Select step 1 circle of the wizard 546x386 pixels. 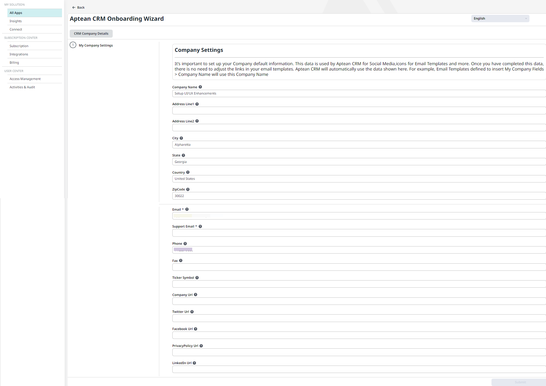[73, 45]
